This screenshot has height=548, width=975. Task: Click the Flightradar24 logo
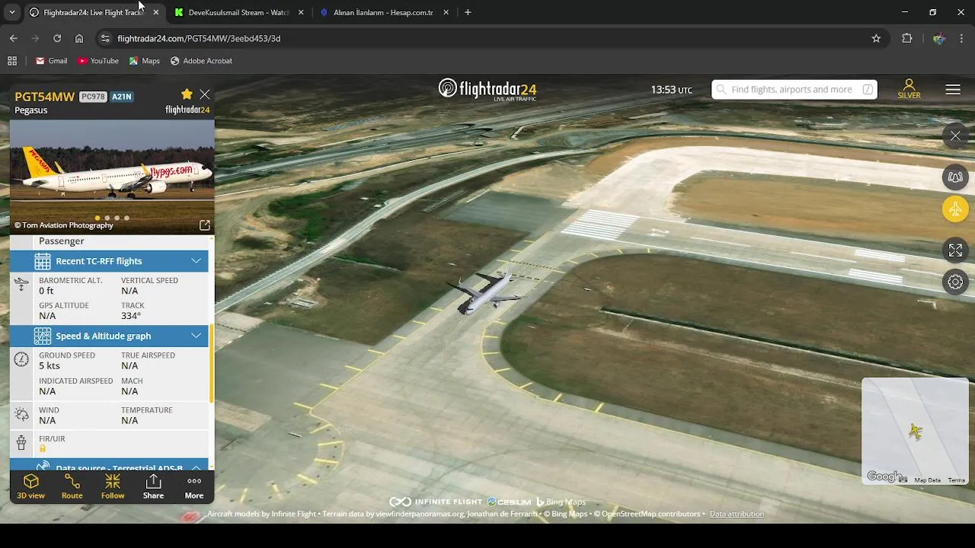coord(487,89)
